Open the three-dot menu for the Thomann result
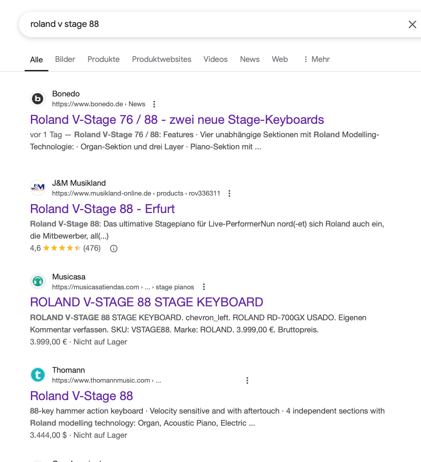The width and height of the screenshot is (421, 462). click(247, 380)
